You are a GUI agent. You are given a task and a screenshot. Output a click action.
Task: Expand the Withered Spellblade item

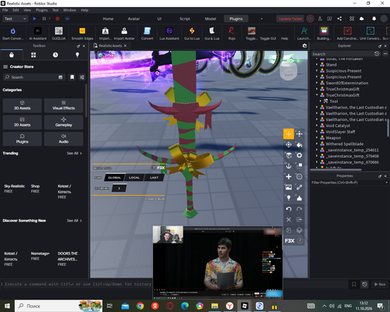point(317,144)
